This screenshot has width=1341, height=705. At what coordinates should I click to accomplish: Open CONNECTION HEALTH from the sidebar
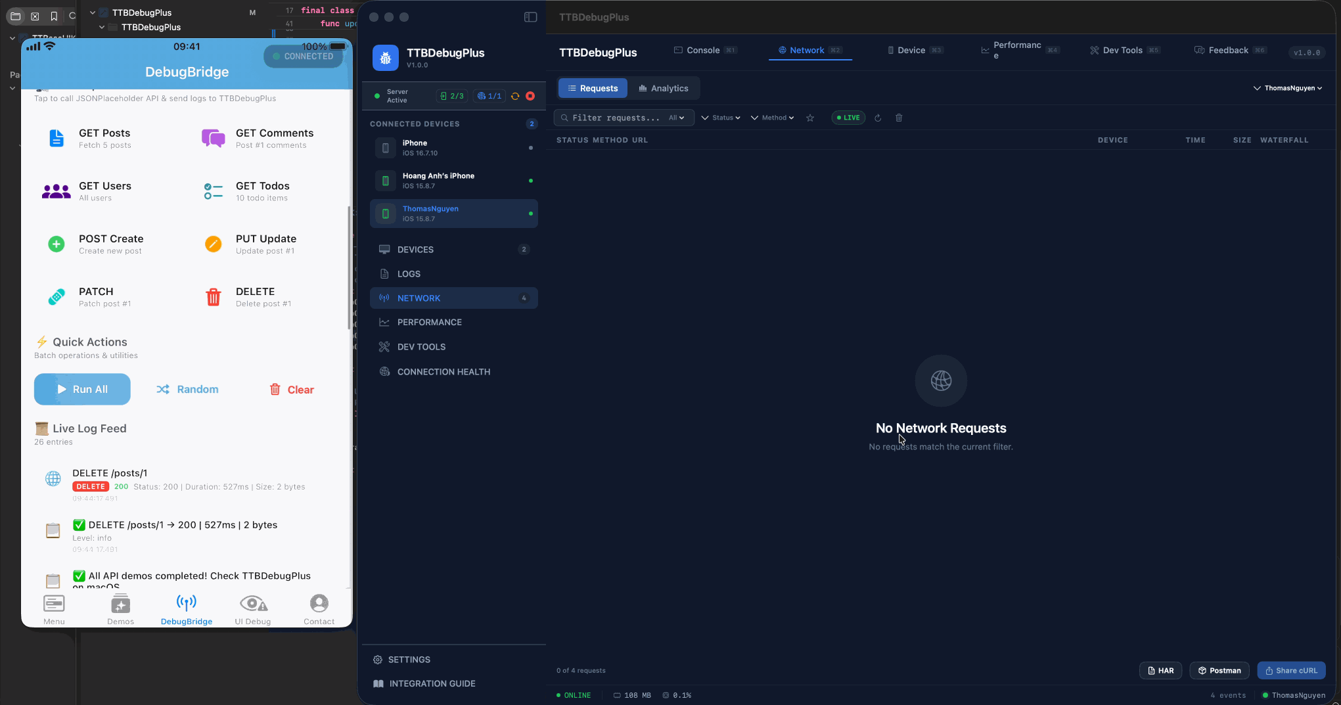click(444, 371)
